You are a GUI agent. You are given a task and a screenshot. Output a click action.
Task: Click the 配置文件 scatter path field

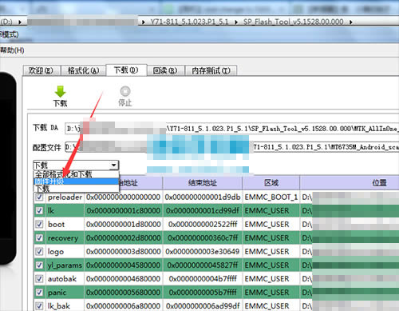232,147
